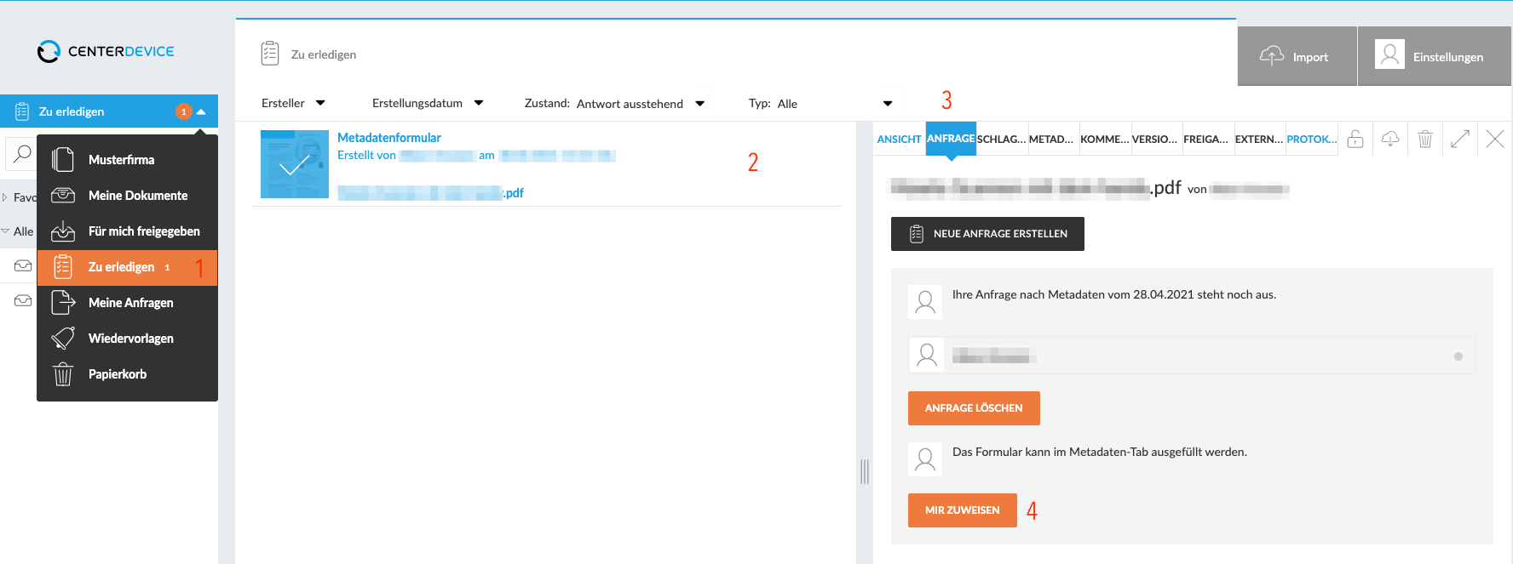
Task: Click the CenterDevice logo
Action: pyautogui.click(x=106, y=51)
